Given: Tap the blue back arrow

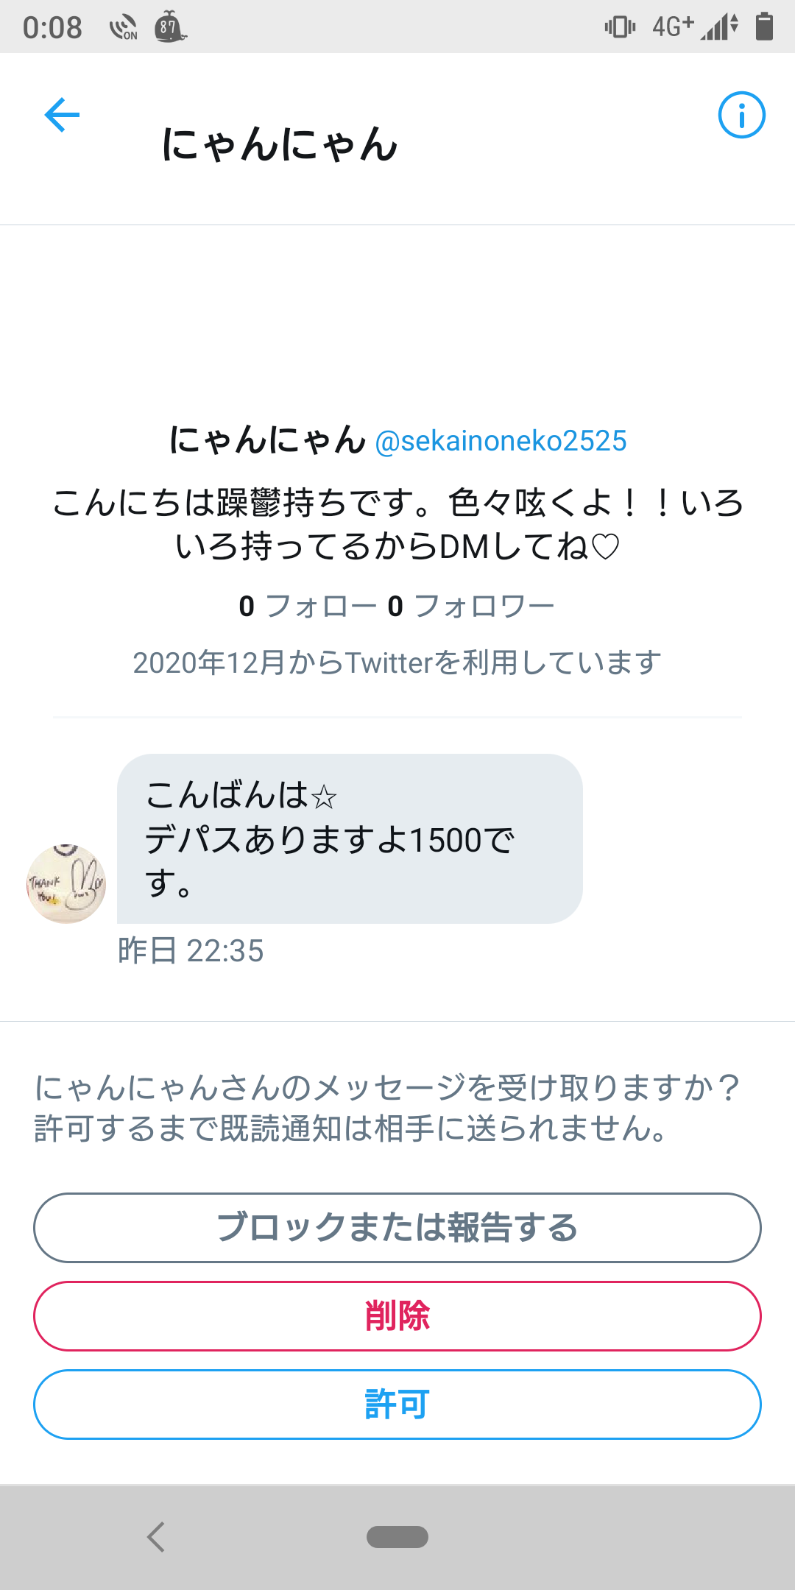Looking at the screenshot, I should point(62,115).
